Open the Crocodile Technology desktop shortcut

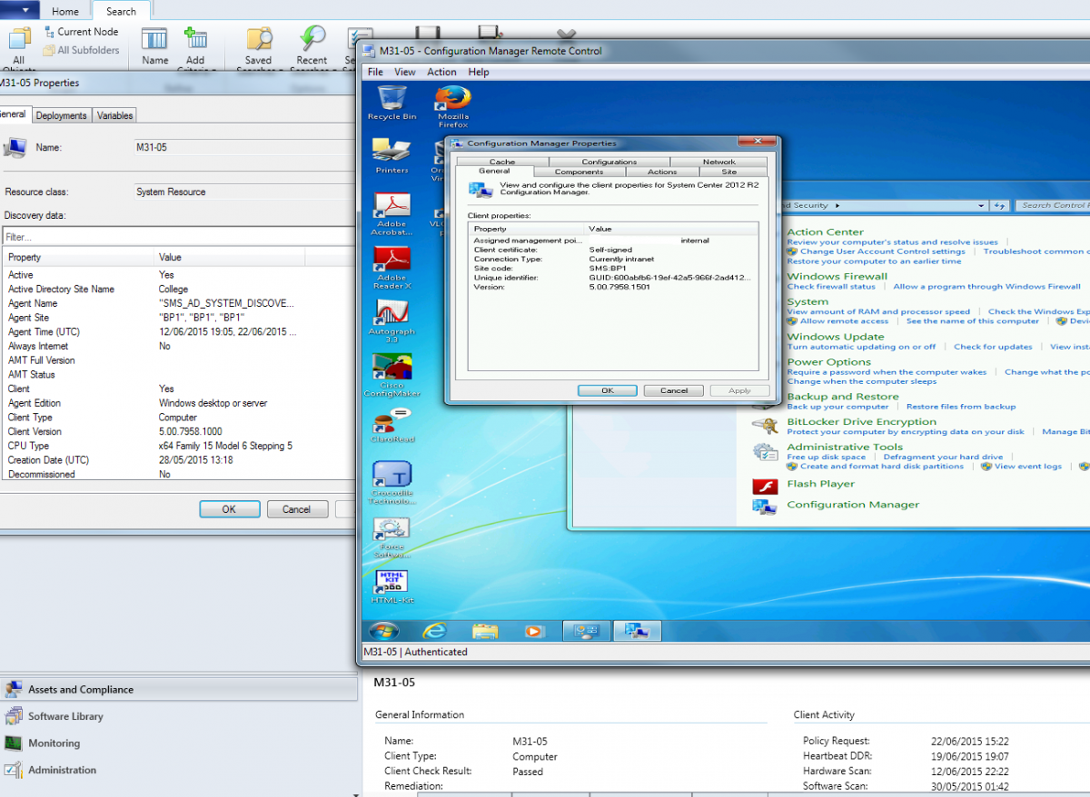click(391, 482)
